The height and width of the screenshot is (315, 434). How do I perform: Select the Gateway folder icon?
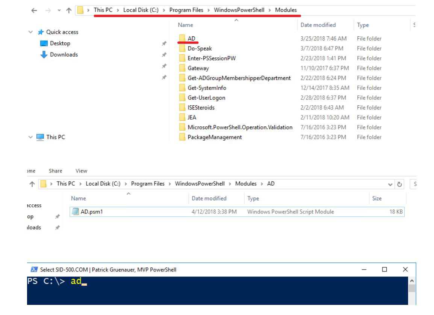(x=182, y=68)
